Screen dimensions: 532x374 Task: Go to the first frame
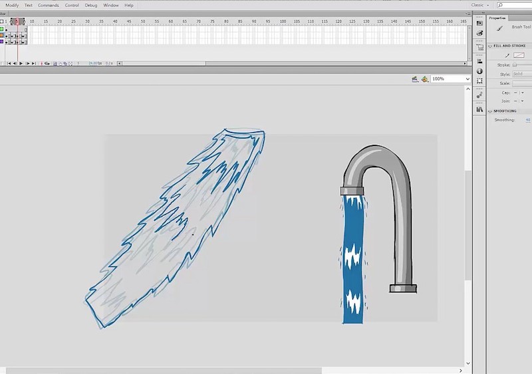[9, 63]
